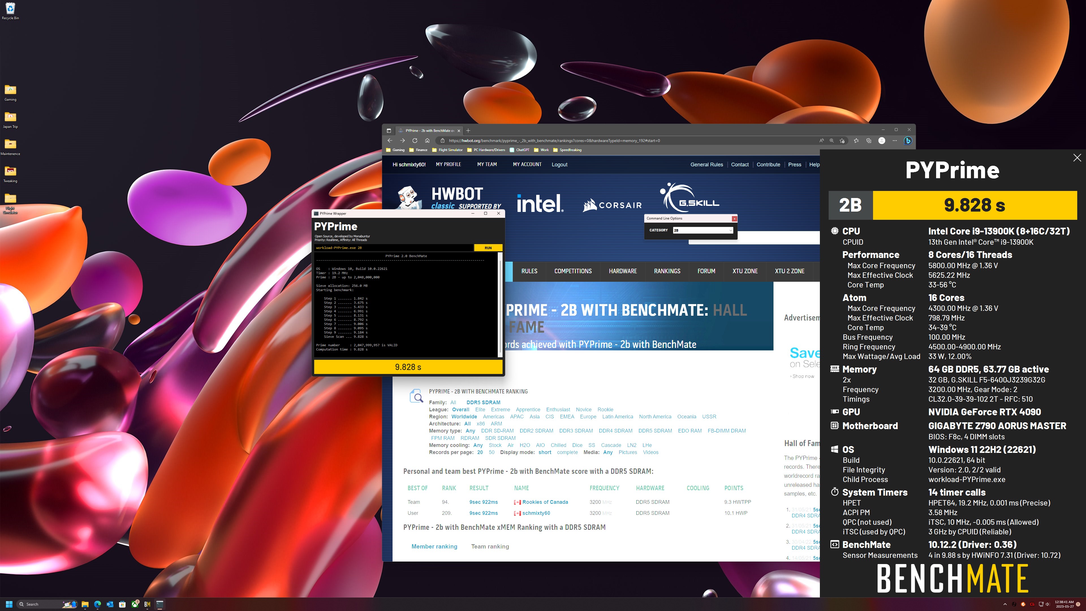
Task: Select the Tweaking desktop folder
Action: click(10, 174)
